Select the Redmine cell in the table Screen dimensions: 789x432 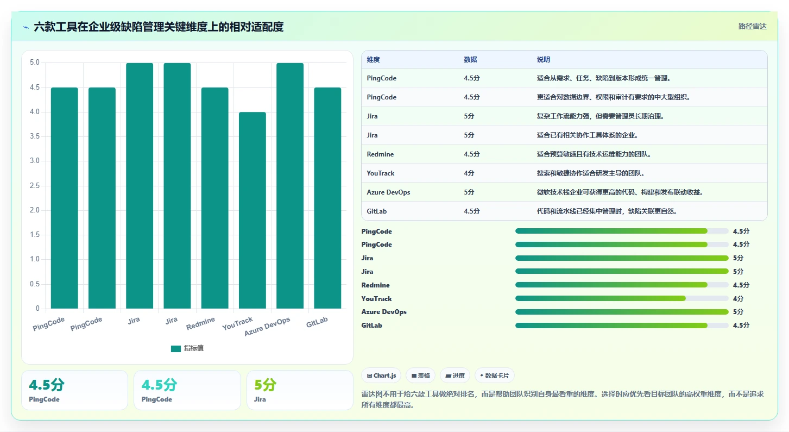(380, 154)
